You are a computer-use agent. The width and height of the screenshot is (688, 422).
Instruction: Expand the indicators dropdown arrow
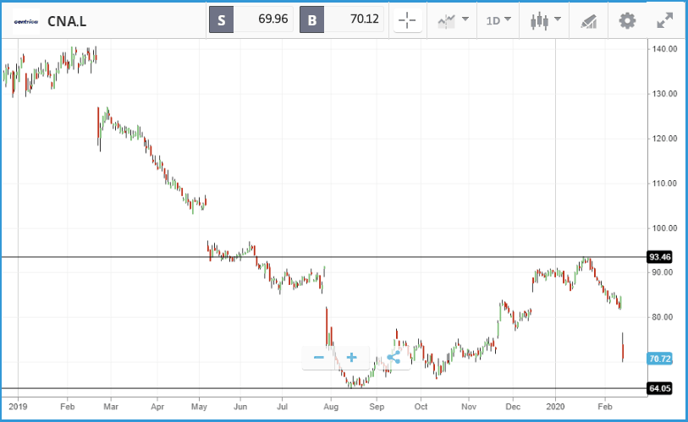465,19
